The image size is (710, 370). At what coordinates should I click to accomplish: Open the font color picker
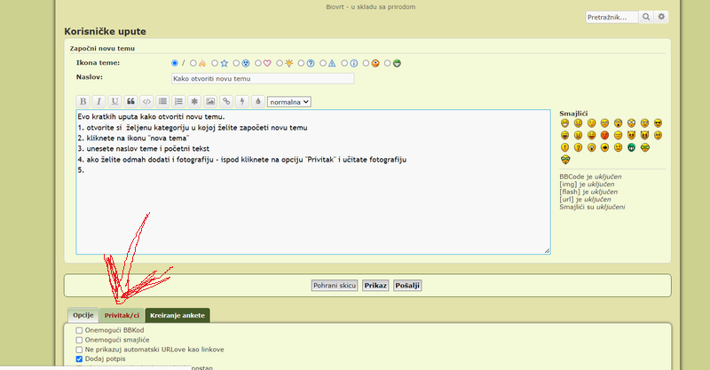coord(257,101)
